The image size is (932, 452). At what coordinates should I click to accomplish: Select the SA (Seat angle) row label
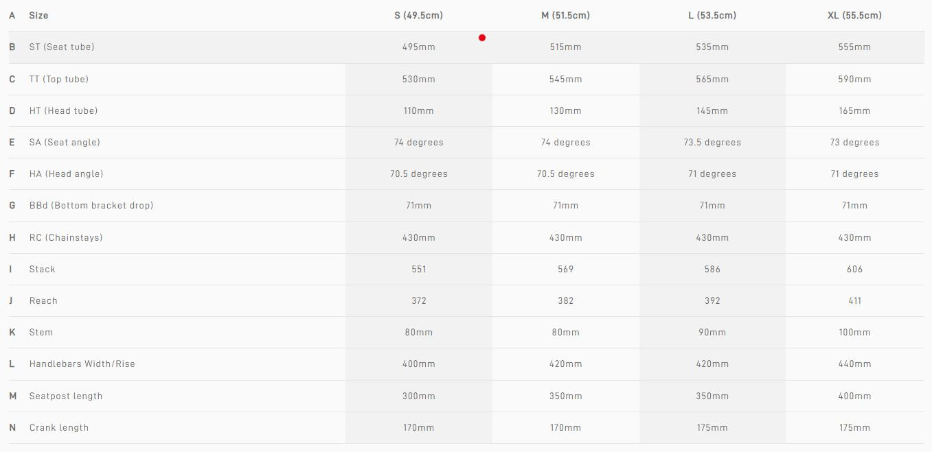click(x=65, y=142)
